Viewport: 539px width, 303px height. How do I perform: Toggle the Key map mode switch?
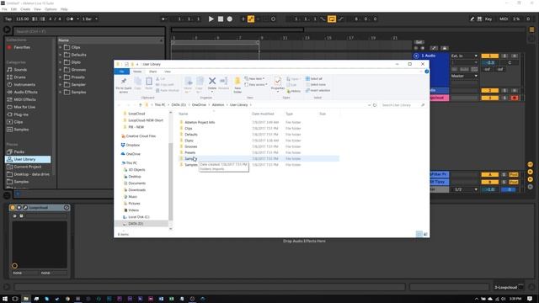click(x=488, y=19)
